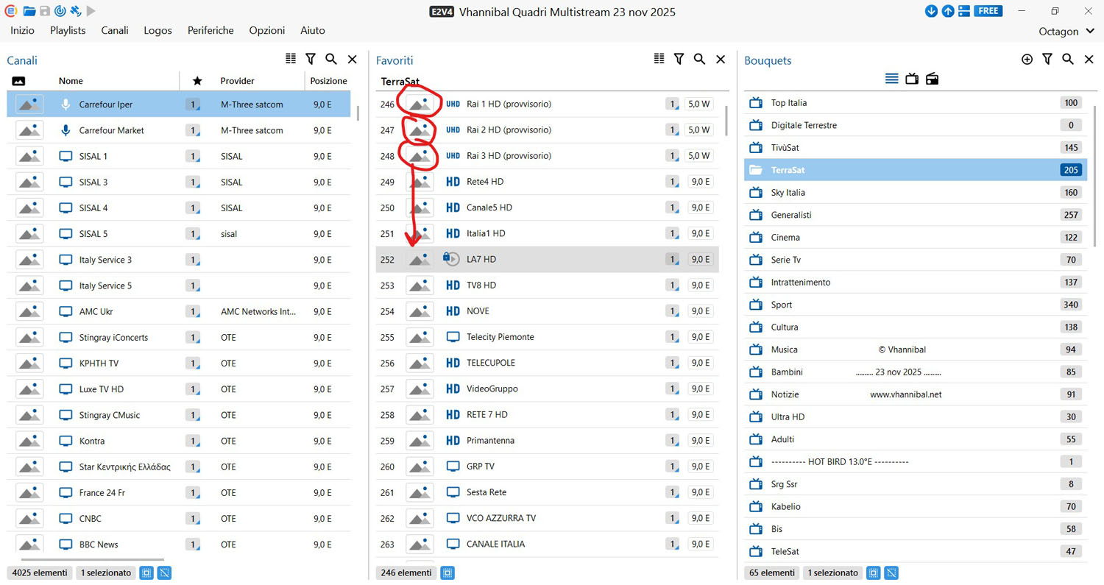The image size is (1104, 585).
Task: Close the Bouquets panel
Action: 1089,59
